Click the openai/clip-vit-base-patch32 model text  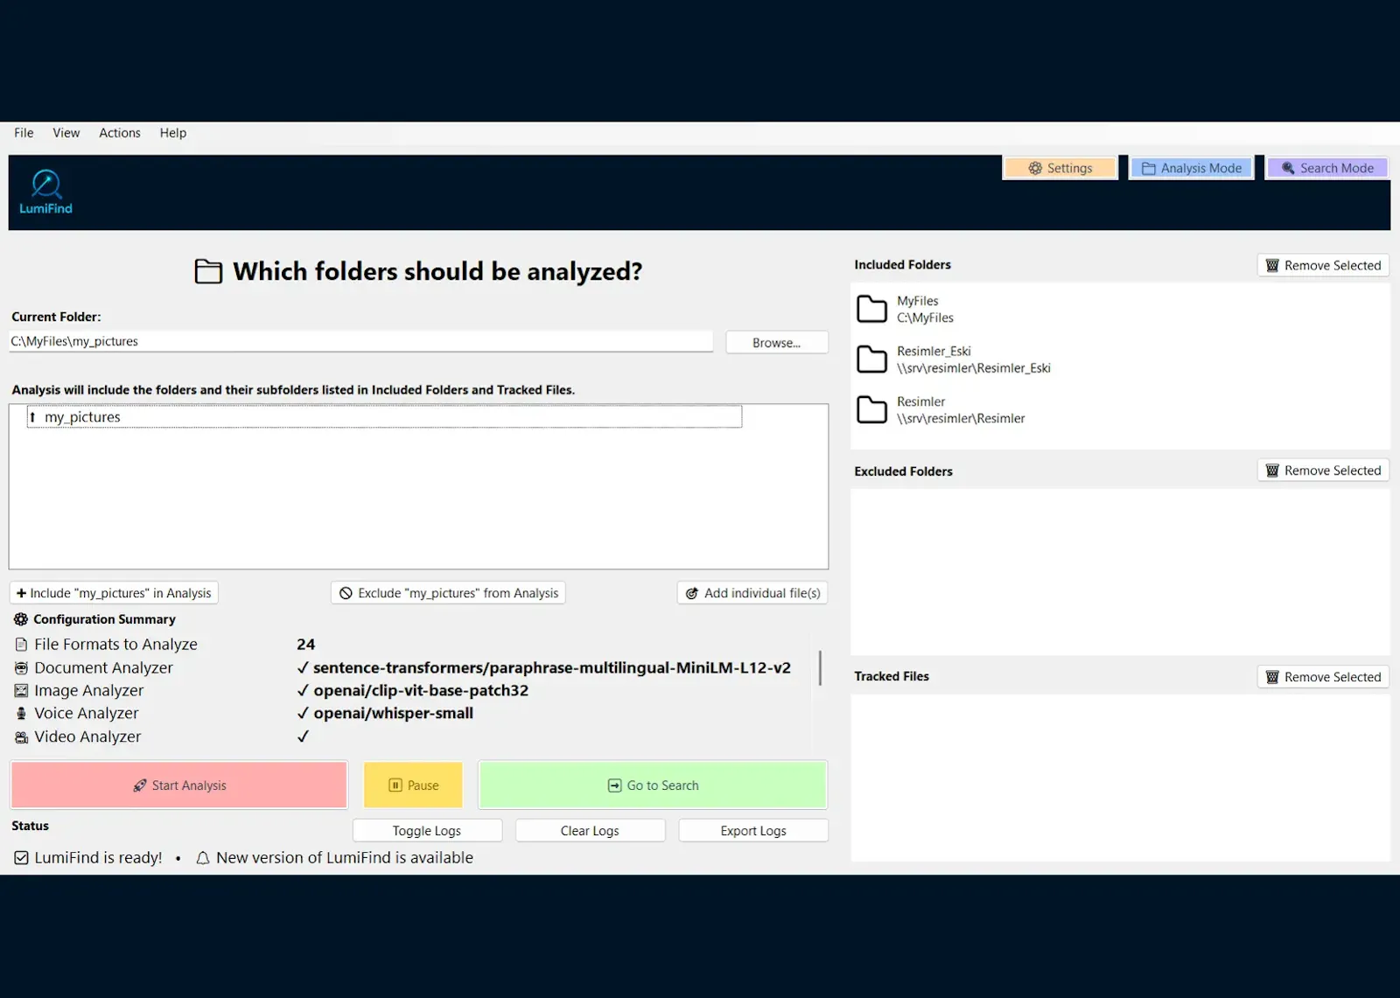421,690
